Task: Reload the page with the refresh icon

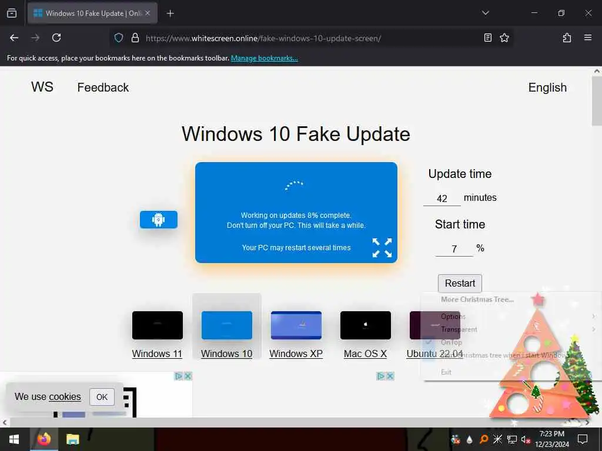Action: [56, 38]
